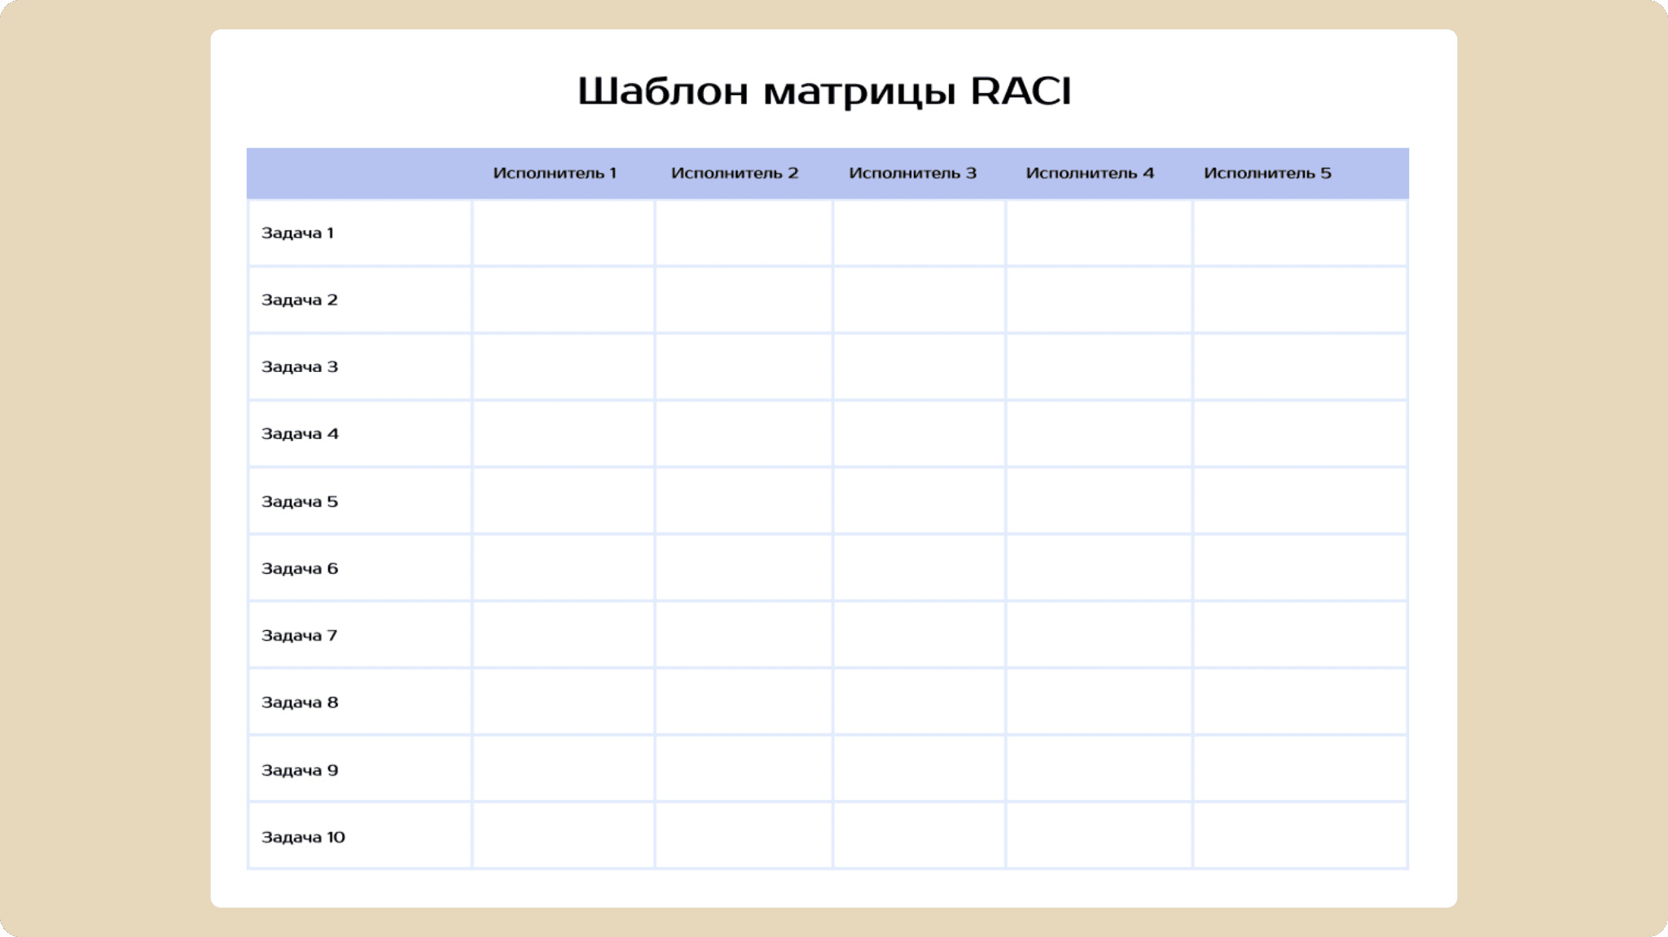This screenshot has height=937, width=1668.
Task: Select the Задача 9 row label
Action: pos(299,770)
